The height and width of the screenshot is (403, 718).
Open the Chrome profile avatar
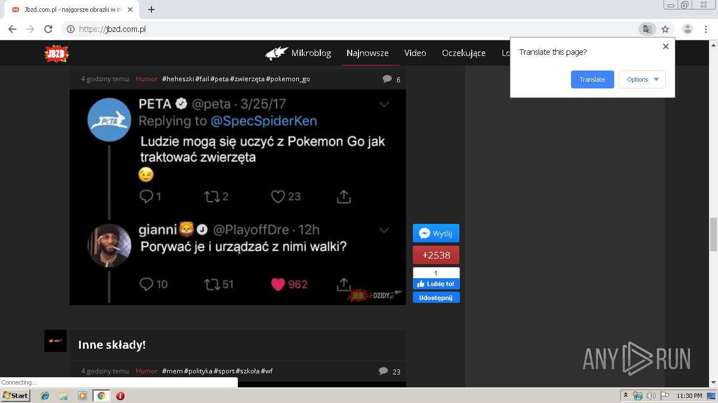(687, 29)
